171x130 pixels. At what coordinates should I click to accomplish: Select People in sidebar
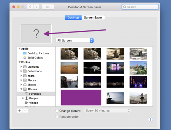coord(34,98)
